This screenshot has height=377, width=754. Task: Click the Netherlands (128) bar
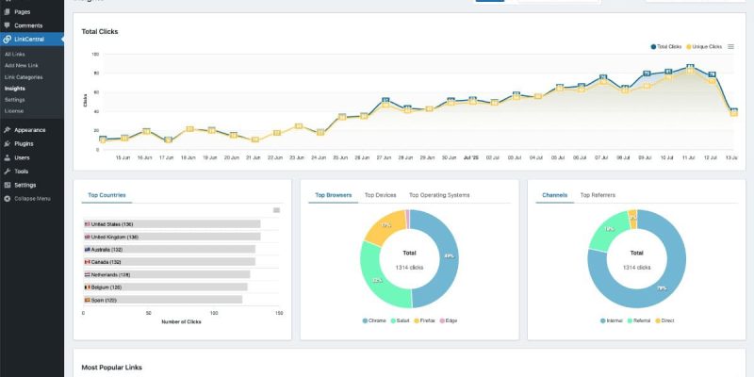point(167,274)
